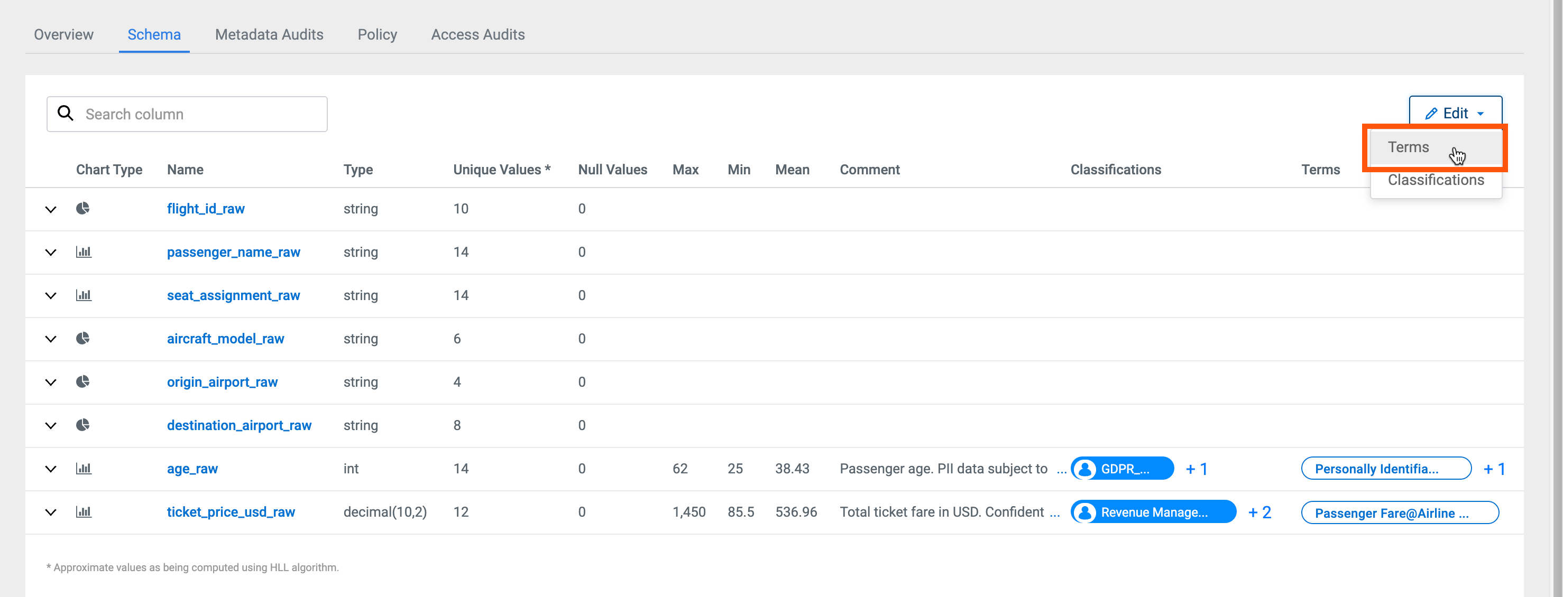Click bar chart icon for seat_assignment_raw
The height and width of the screenshot is (597, 1563).
(x=84, y=295)
